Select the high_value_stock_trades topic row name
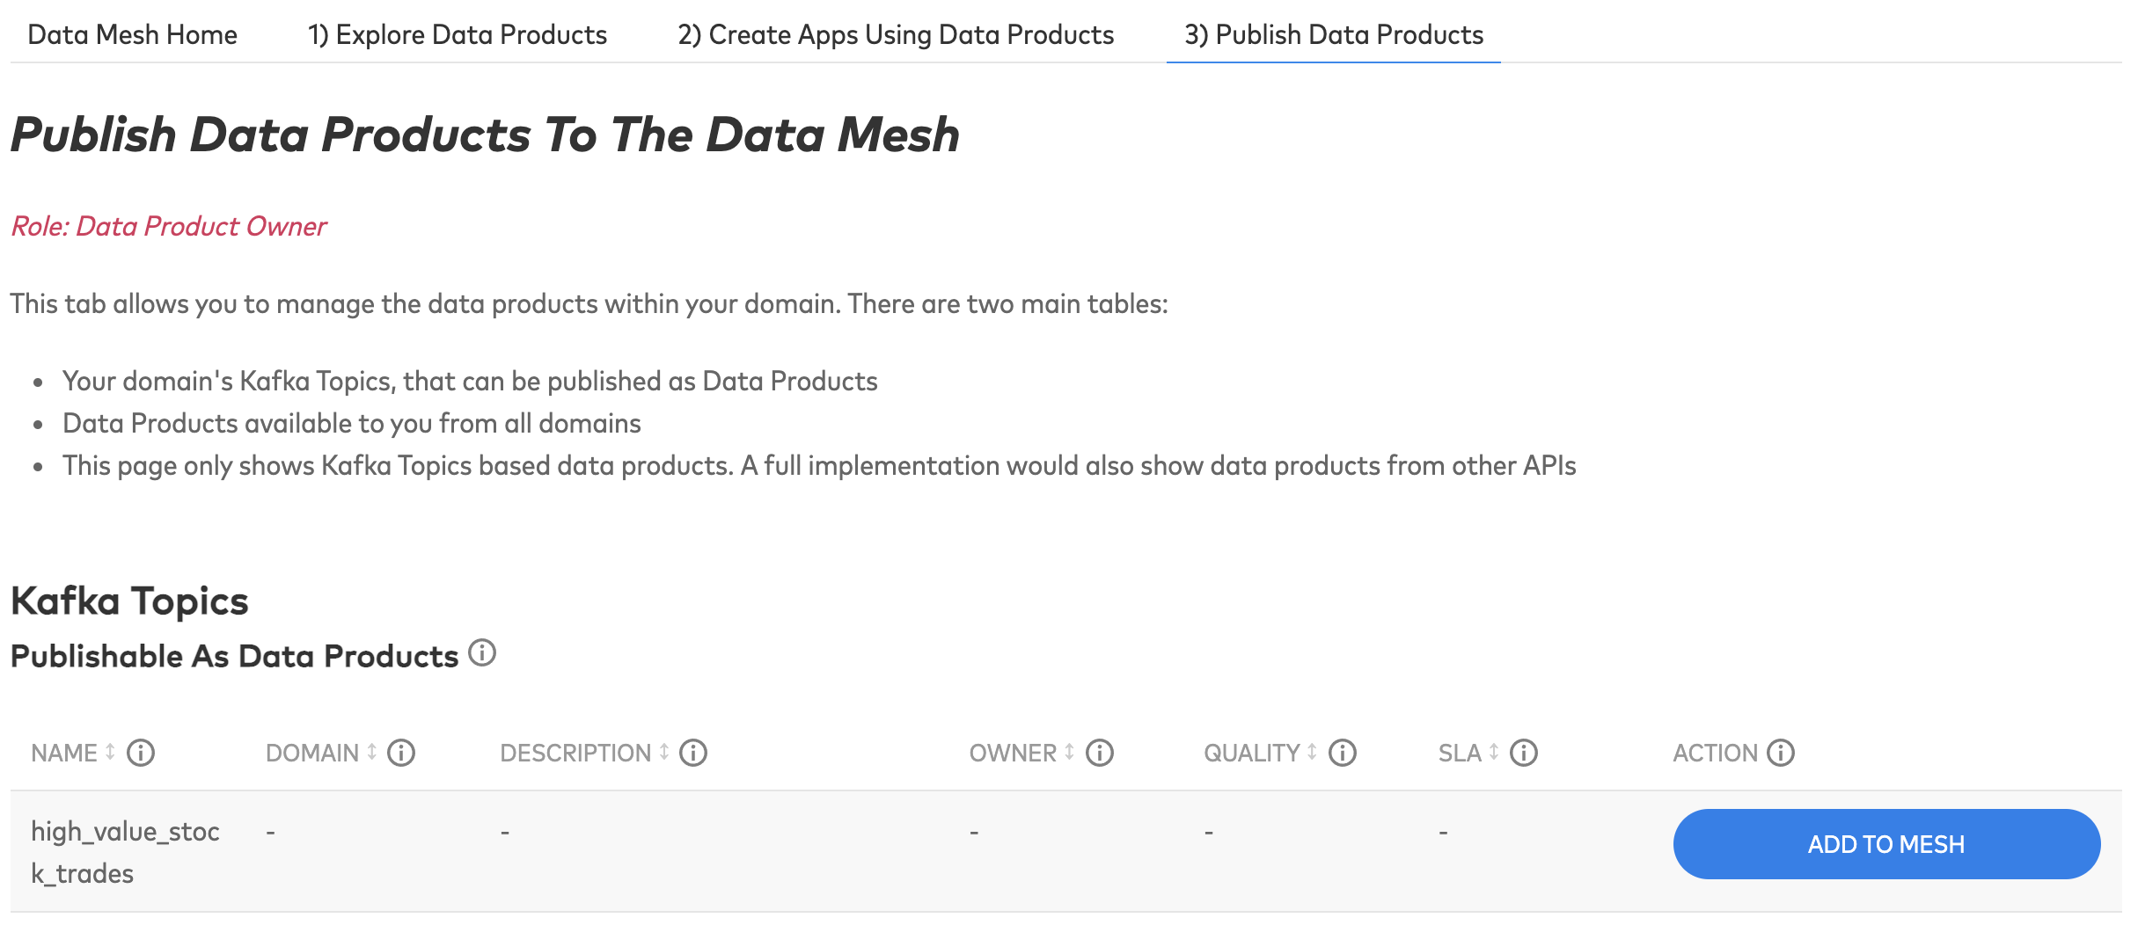Screen dimensions: 2138x925 click(x=125, y=852)
